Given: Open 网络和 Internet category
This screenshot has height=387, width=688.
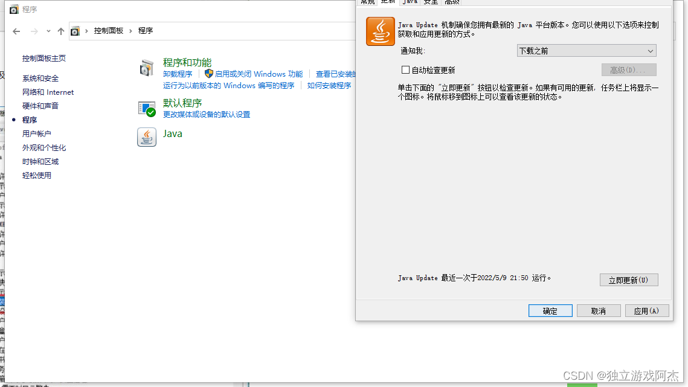Looking at the screenshot, I should point(48,92).
